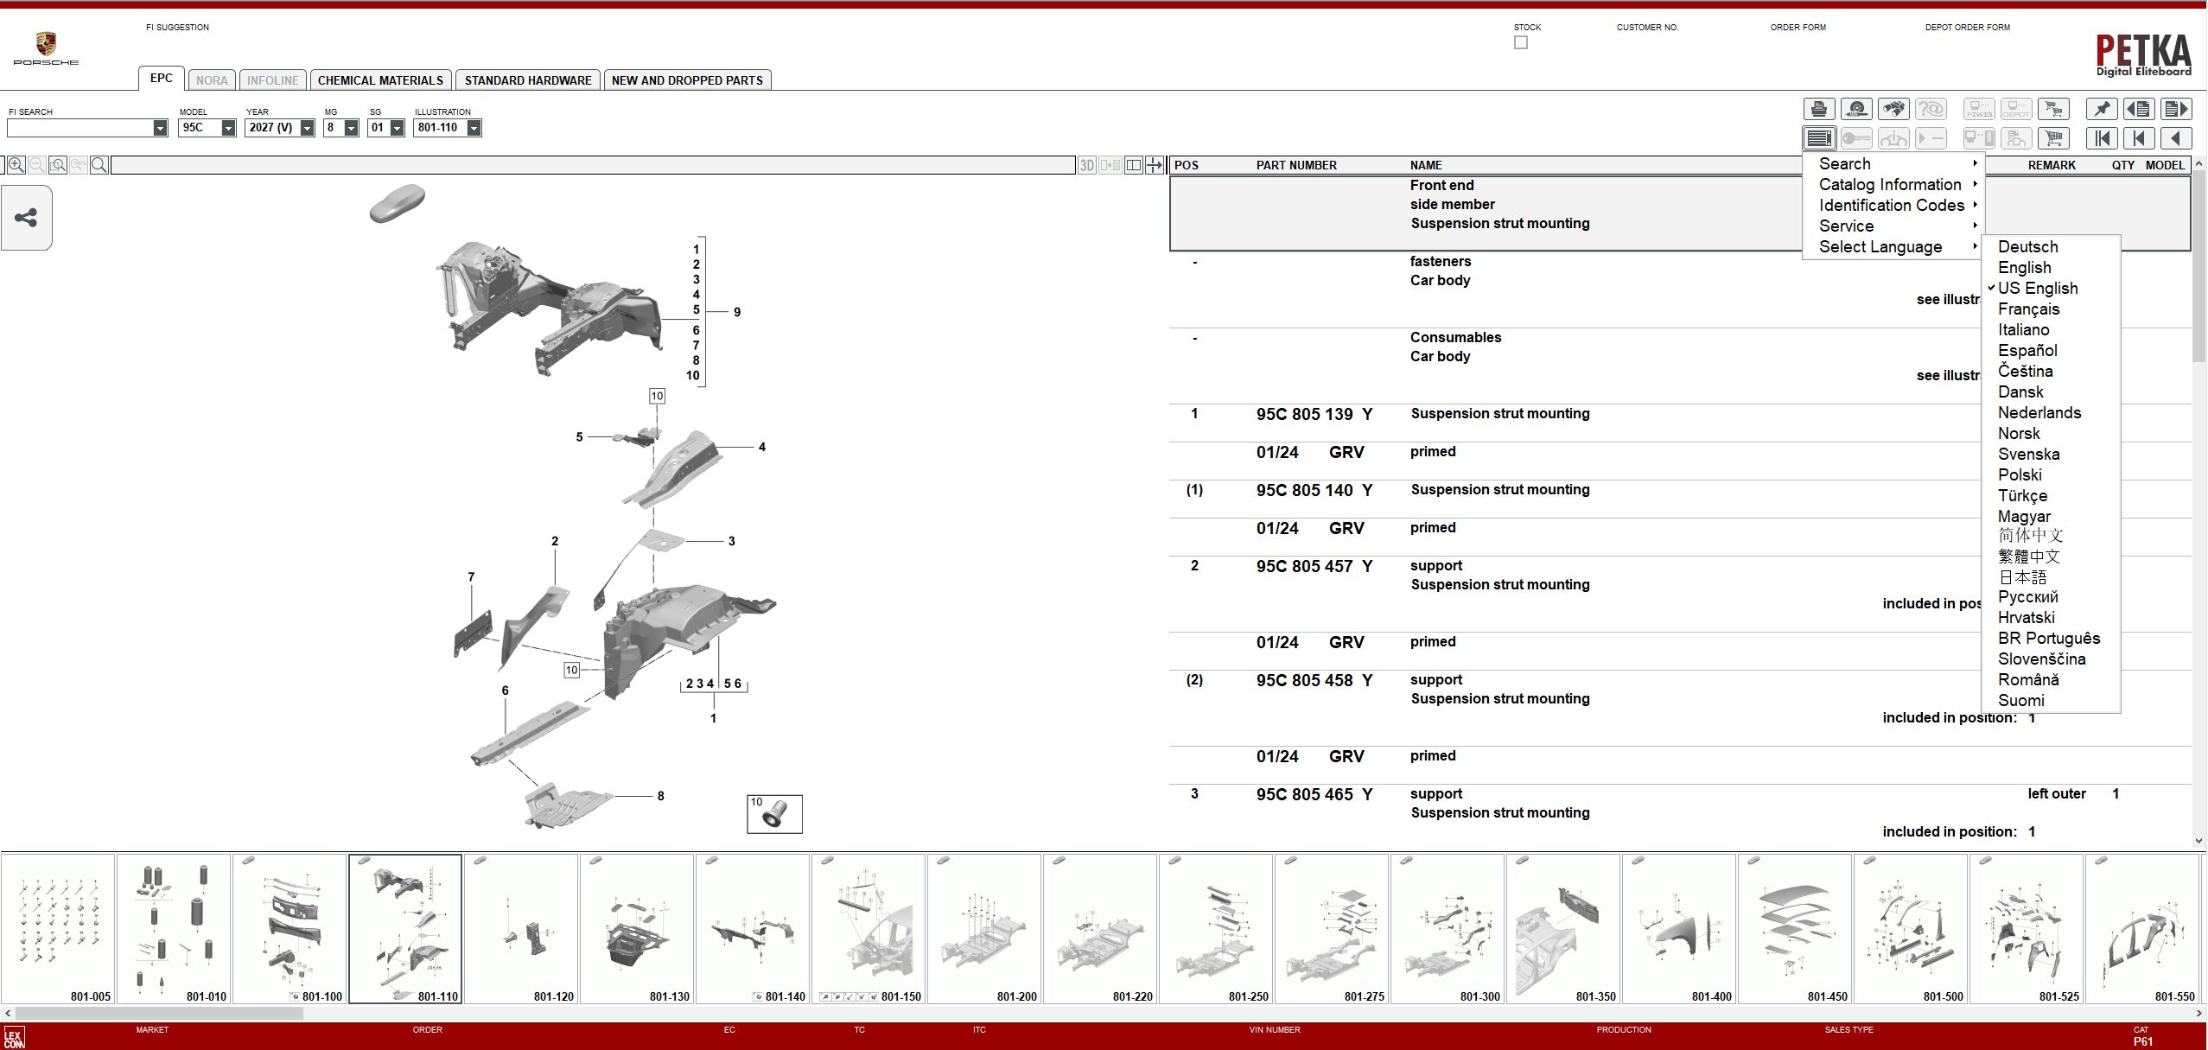Open the STANDARD HARDWARE tab
2208x1050 pixels.
point(528,80)
